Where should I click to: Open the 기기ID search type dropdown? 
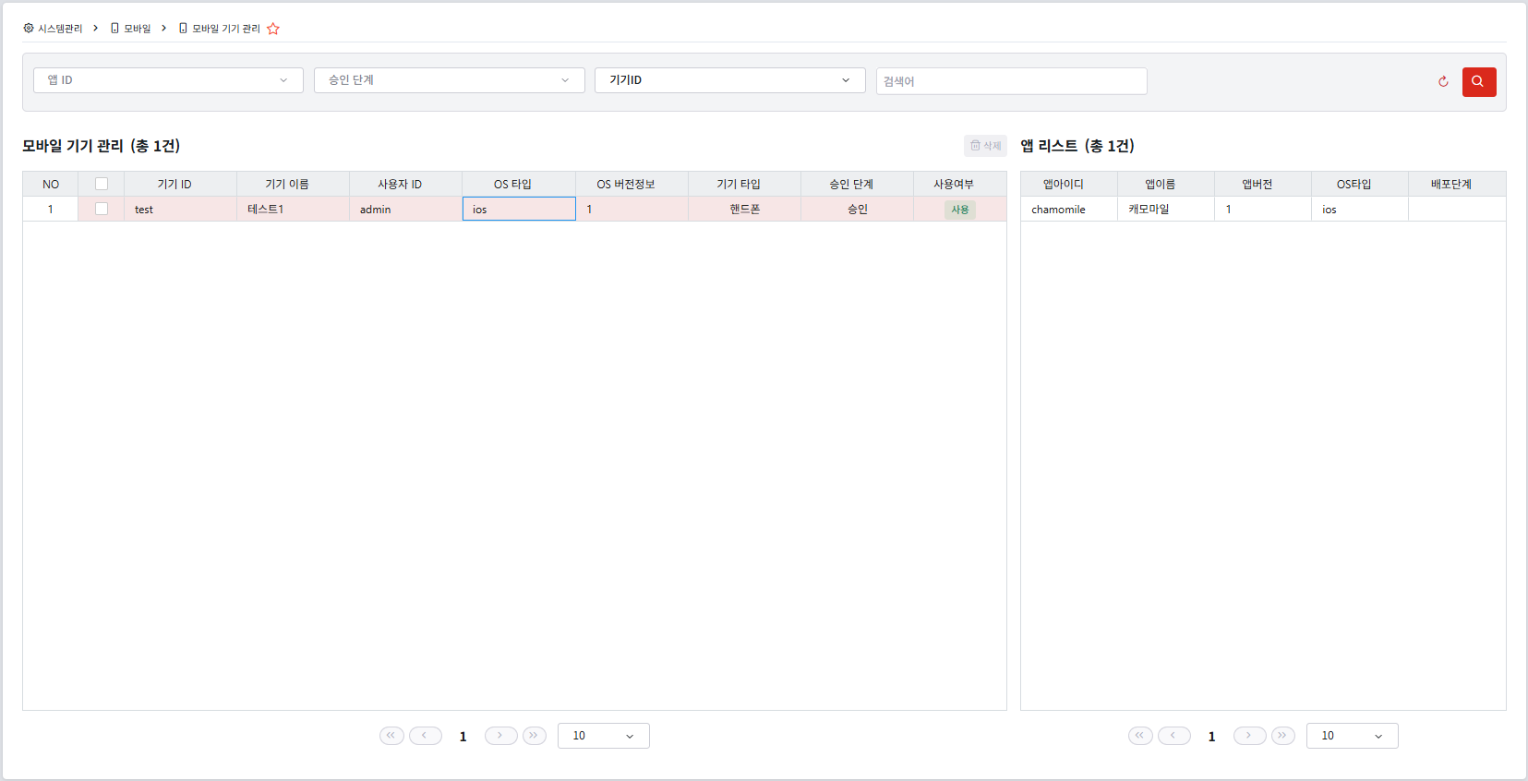(729, 80)
